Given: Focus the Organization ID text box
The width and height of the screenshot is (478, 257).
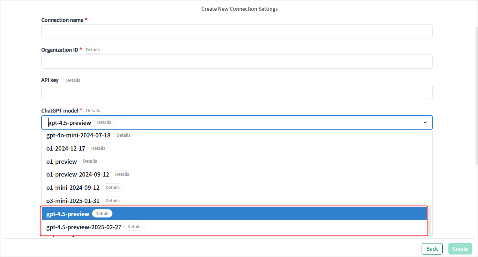Looking at the screenshot, I should (237, 62).
